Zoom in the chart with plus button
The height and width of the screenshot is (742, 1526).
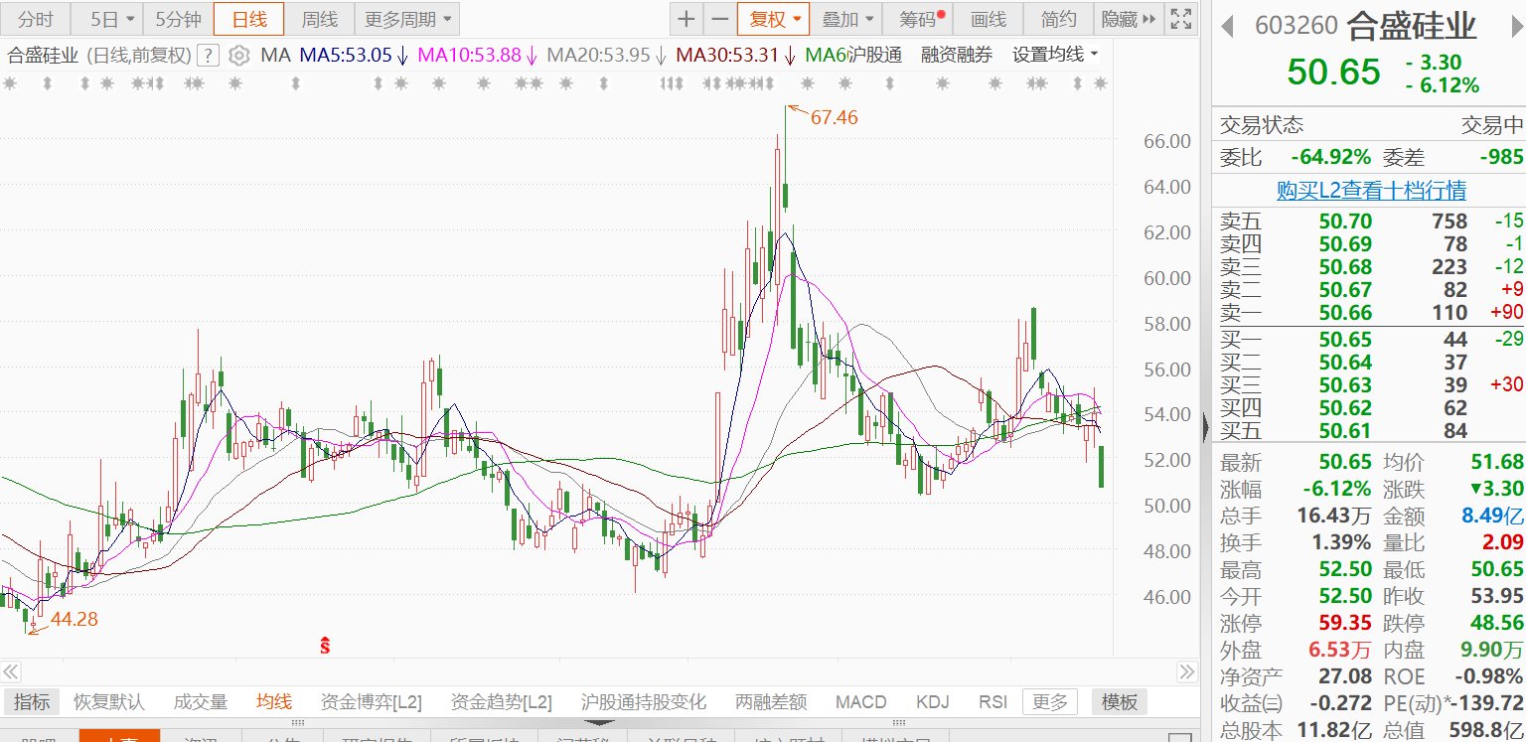tap(686, 19)
